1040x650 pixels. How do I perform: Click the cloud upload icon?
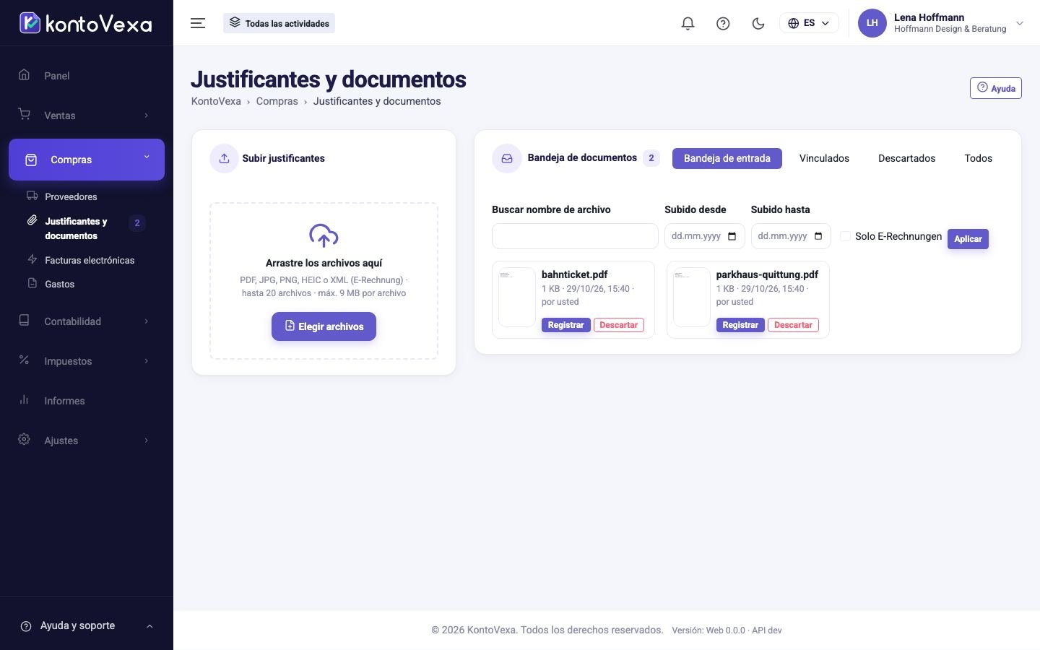[324, 235]
